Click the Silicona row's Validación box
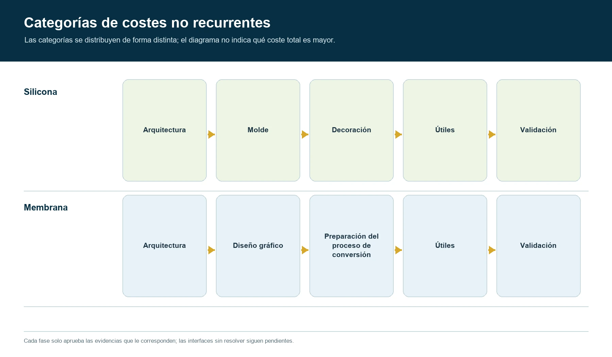The height and width of the screenshot is (357, 612). coord(539,130)
